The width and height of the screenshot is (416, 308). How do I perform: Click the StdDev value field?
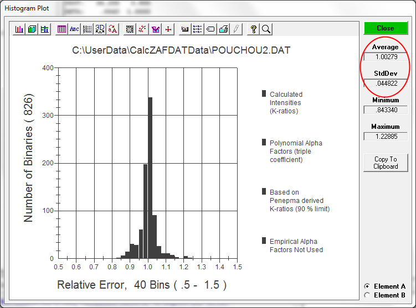pos(386,83)
